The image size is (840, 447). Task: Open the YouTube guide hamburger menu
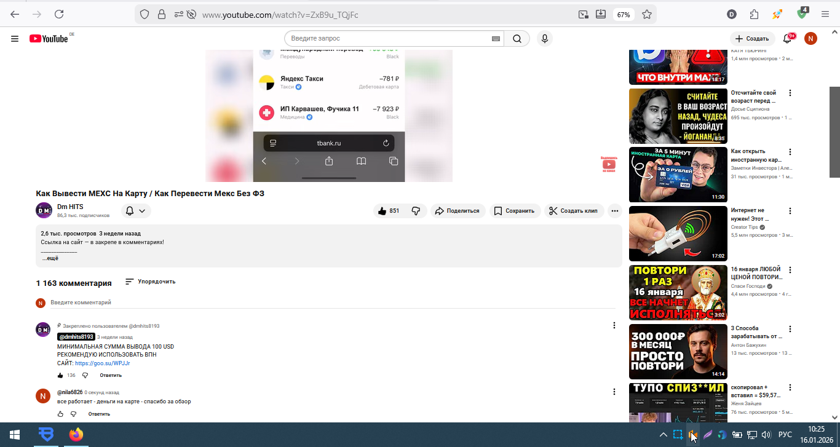click(15, 39)
